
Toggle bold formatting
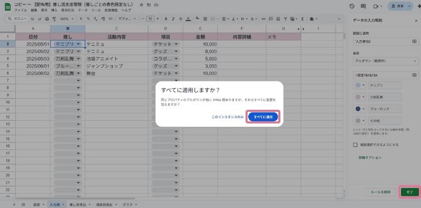[166, 19]
